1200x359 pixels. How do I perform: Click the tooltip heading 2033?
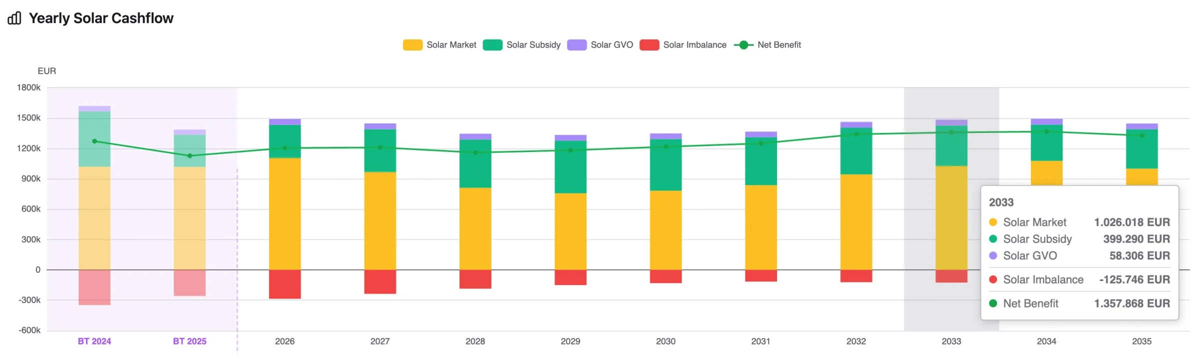(x=1001, y=202)
